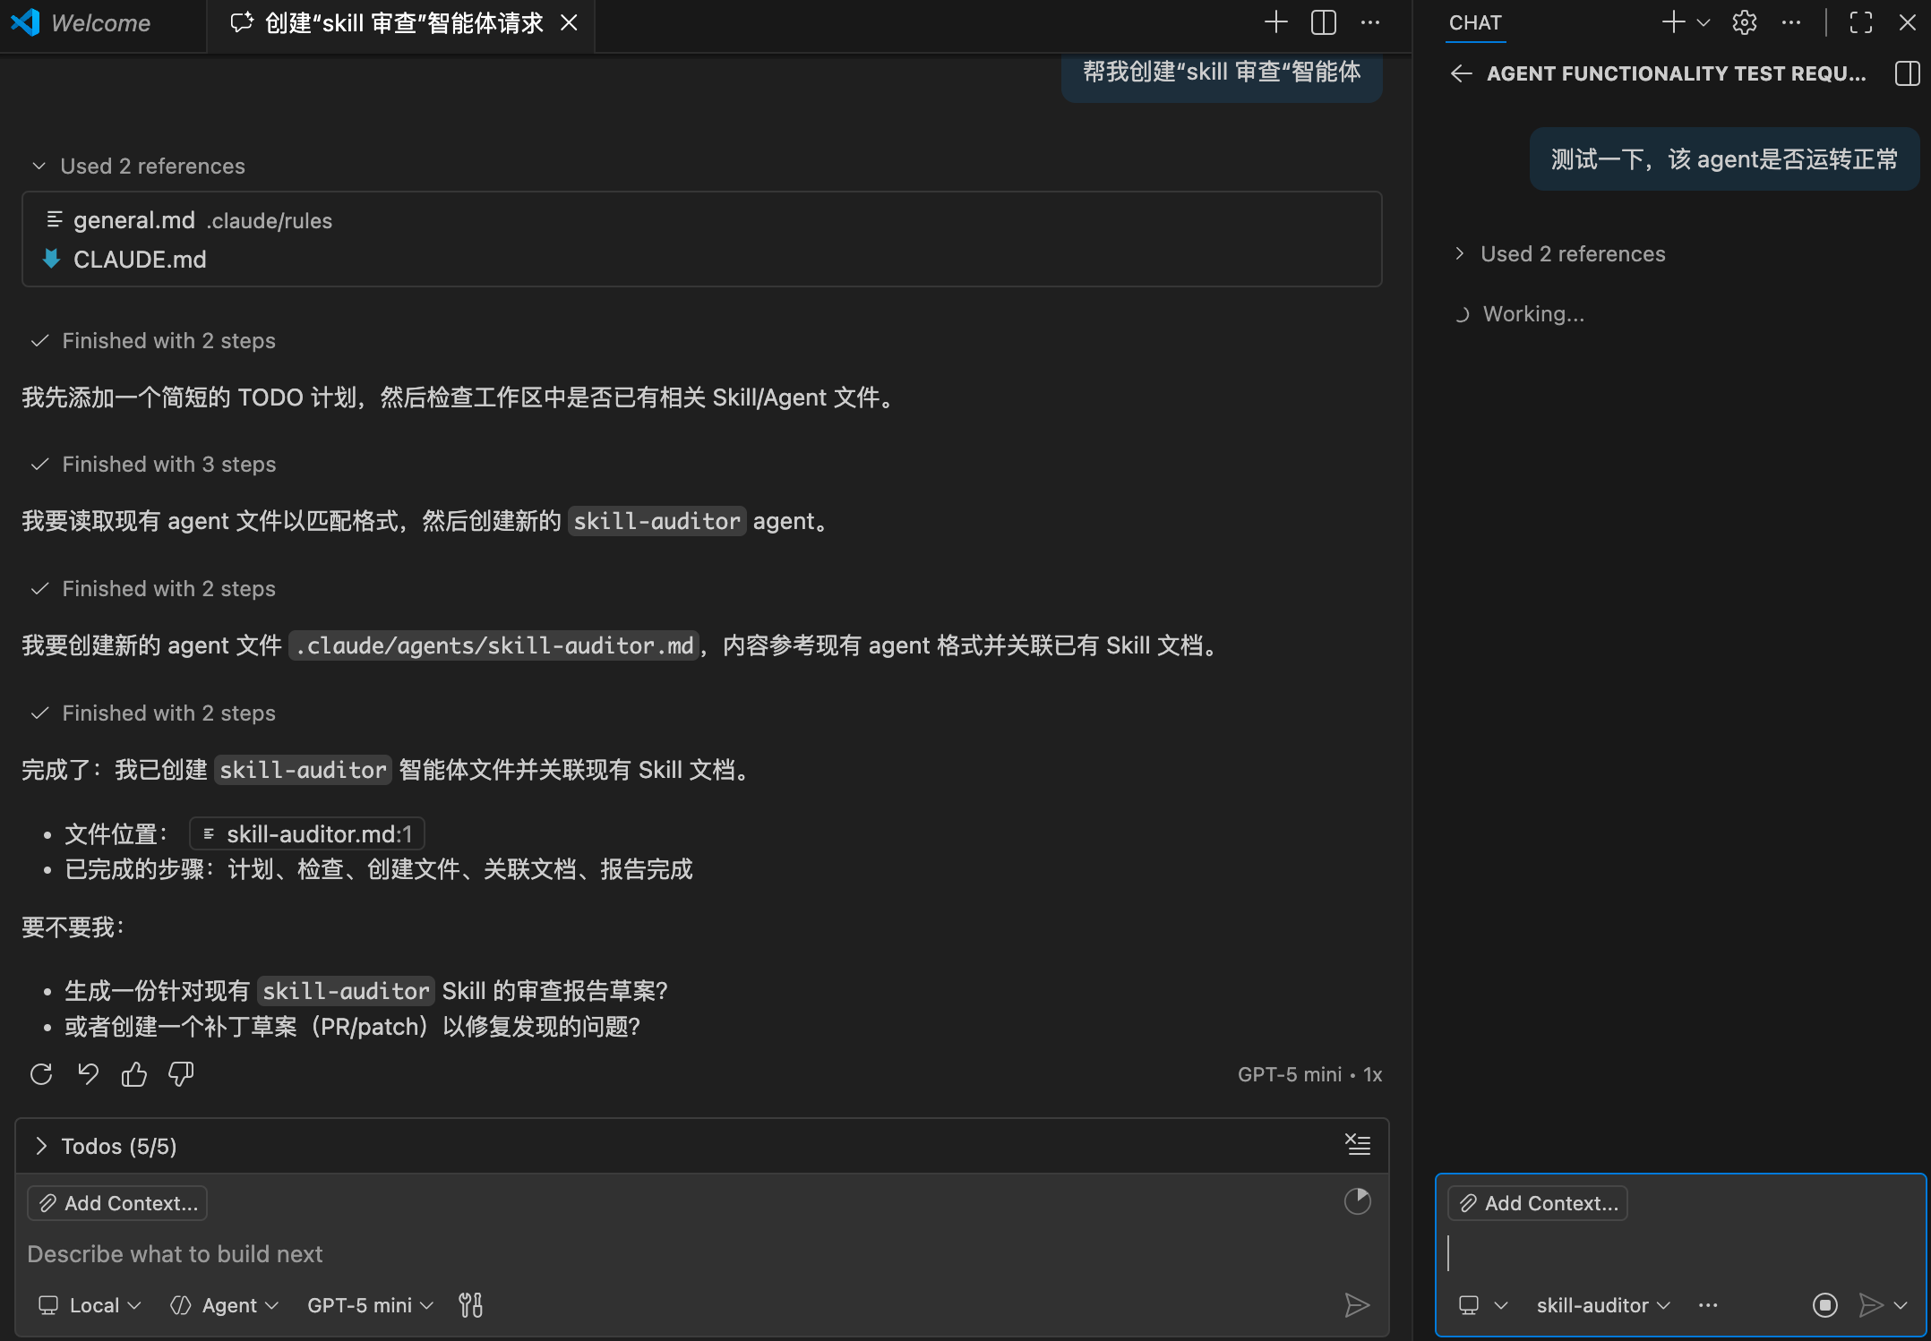Click the left Add Context button
Viewport: 1931px width, 1341px height.
(117, 1203)
